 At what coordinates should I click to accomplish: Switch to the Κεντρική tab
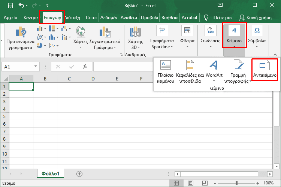point(31,18)
